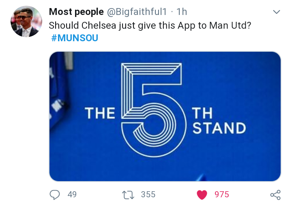Image resolution: width=292 pixels, height=207 pixels.
Task: Click the retweet count 355
Action: [x=148, y=195]
